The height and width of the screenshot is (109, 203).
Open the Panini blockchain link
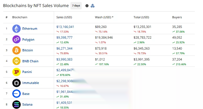click(x=27, y=72)
